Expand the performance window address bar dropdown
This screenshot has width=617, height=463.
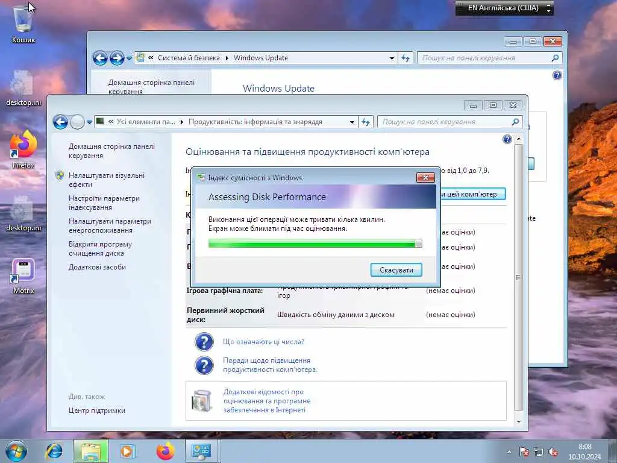pyautogui.click(x=352, y=122)
